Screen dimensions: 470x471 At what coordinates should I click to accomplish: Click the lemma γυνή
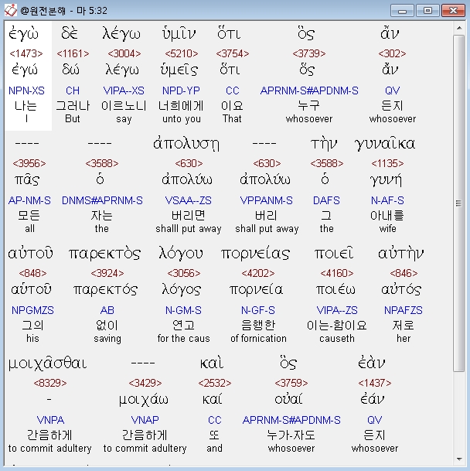(386, 180)
